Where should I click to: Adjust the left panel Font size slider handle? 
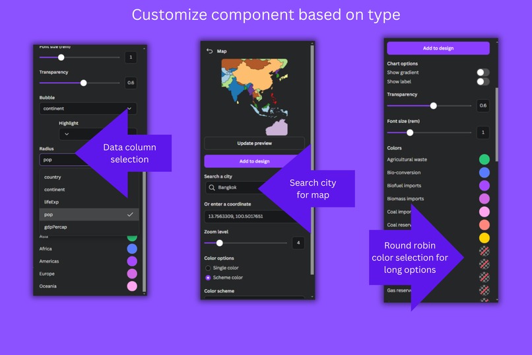[x=61, y=58]
